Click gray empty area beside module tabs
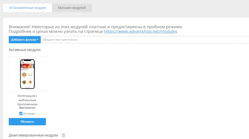Screen dimensions: 249x139 tap(170, 8)
